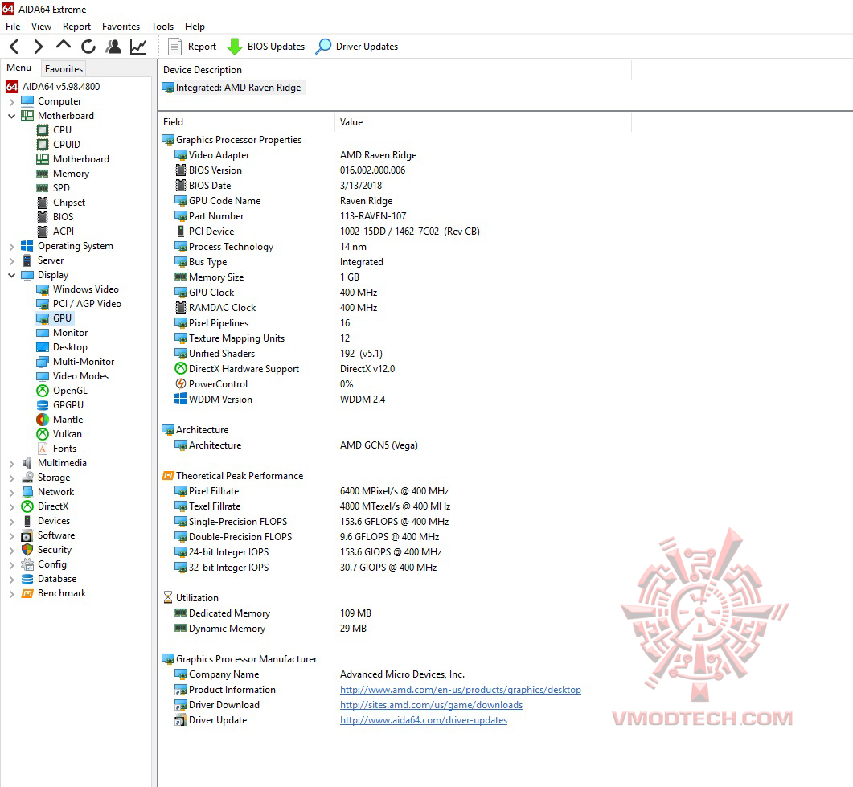Click the OpenGL tree icon
This screenshot has height=787, width=853.
[43, 391]
